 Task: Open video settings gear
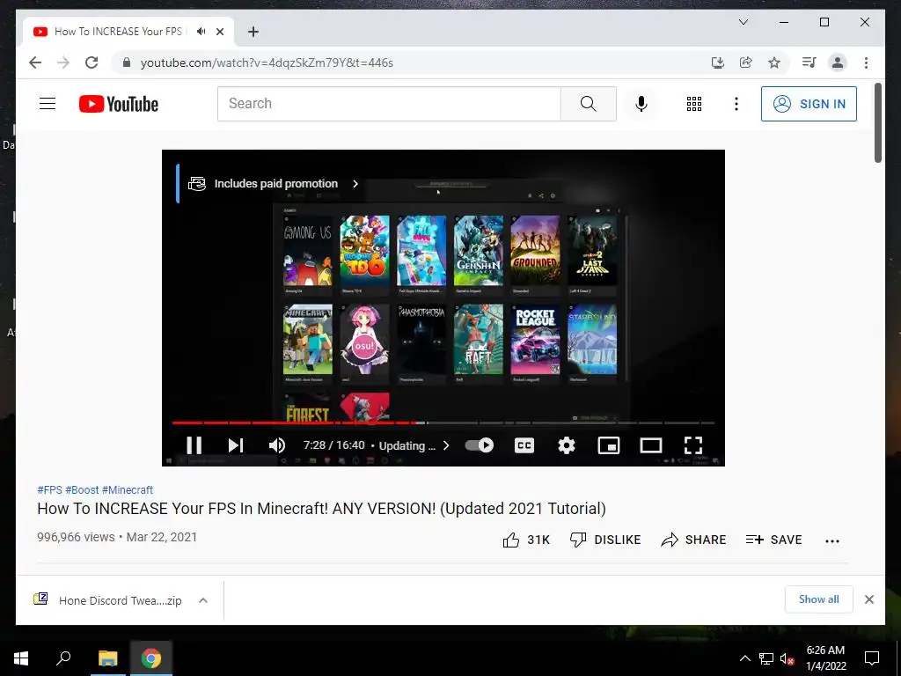(x=567, y=445)
